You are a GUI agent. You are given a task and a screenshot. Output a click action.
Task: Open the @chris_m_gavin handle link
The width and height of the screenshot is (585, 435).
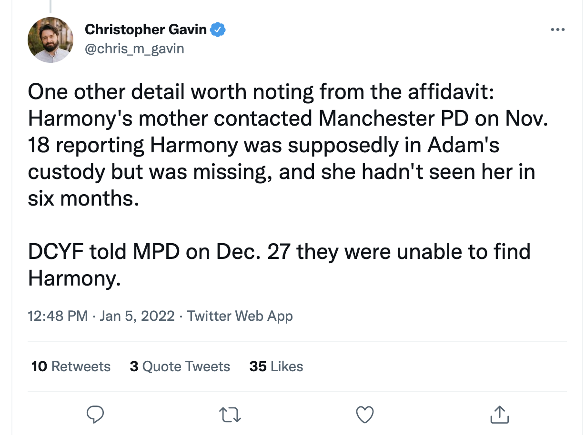click(134, 49)
